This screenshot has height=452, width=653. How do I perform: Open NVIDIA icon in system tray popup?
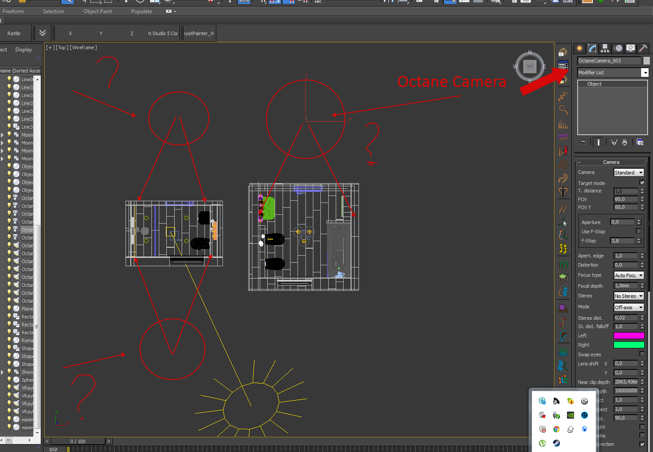click(570, 415)
